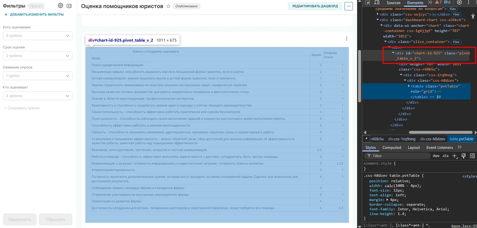
Task: Click div.css-h8dzev breadcrumb
Action: tap(432, 139)
